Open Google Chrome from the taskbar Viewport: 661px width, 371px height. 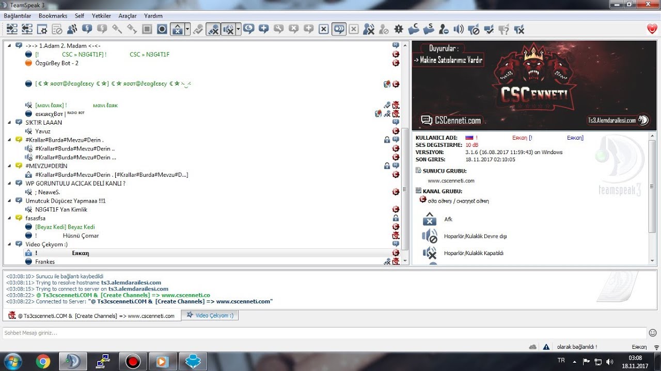(43, 362)
